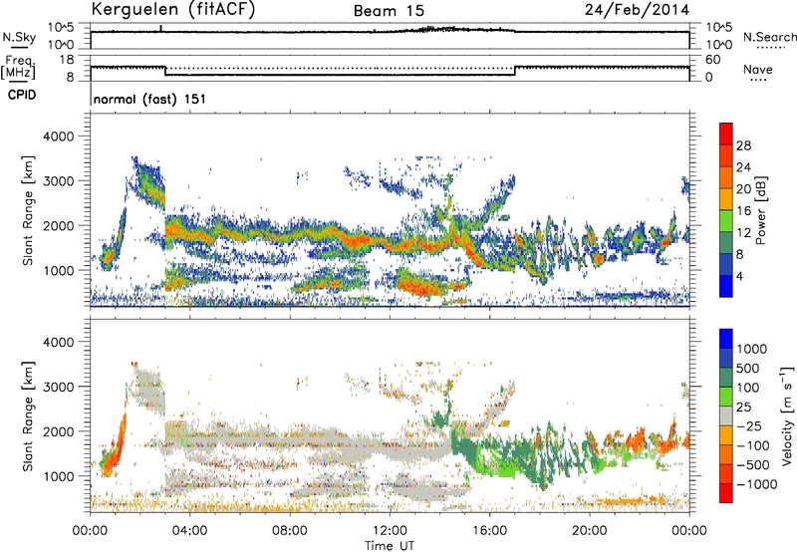The width and height of the screenshot is (797, 552).
Task: Click the 'Nave' legend label
Action: tap(758, 69)
